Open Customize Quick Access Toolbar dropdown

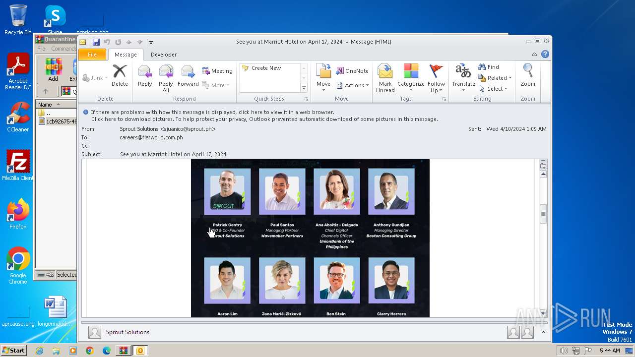tap(151, 42)
